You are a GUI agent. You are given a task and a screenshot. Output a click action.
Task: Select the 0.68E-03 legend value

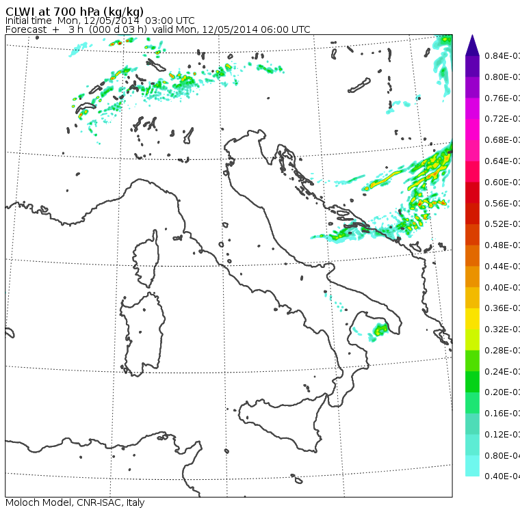[502, 140]
